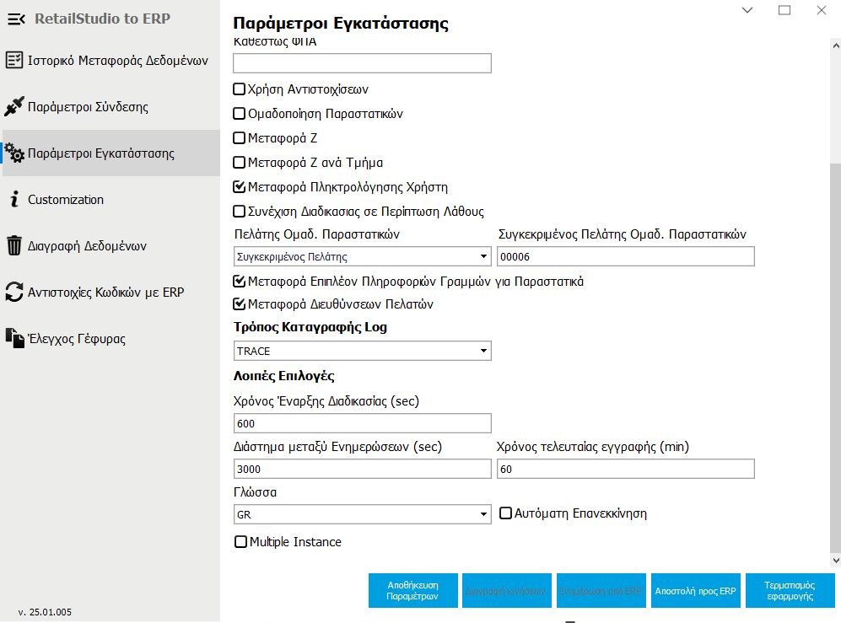Click the trash can icon for data deletion
Viewport: 841px width, 623px height.
click(x=14, y=246)
